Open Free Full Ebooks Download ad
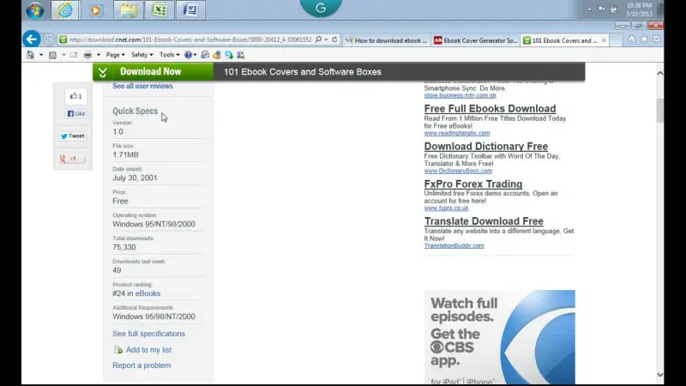The height and width of the screenshot is (386, 686). coord(490,109)
